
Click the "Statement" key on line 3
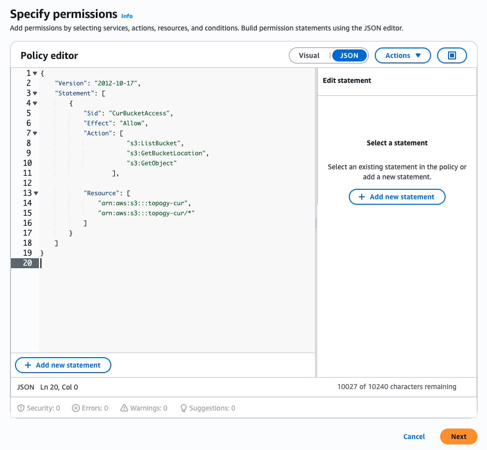pyautogui.click(x=74, y=93)
